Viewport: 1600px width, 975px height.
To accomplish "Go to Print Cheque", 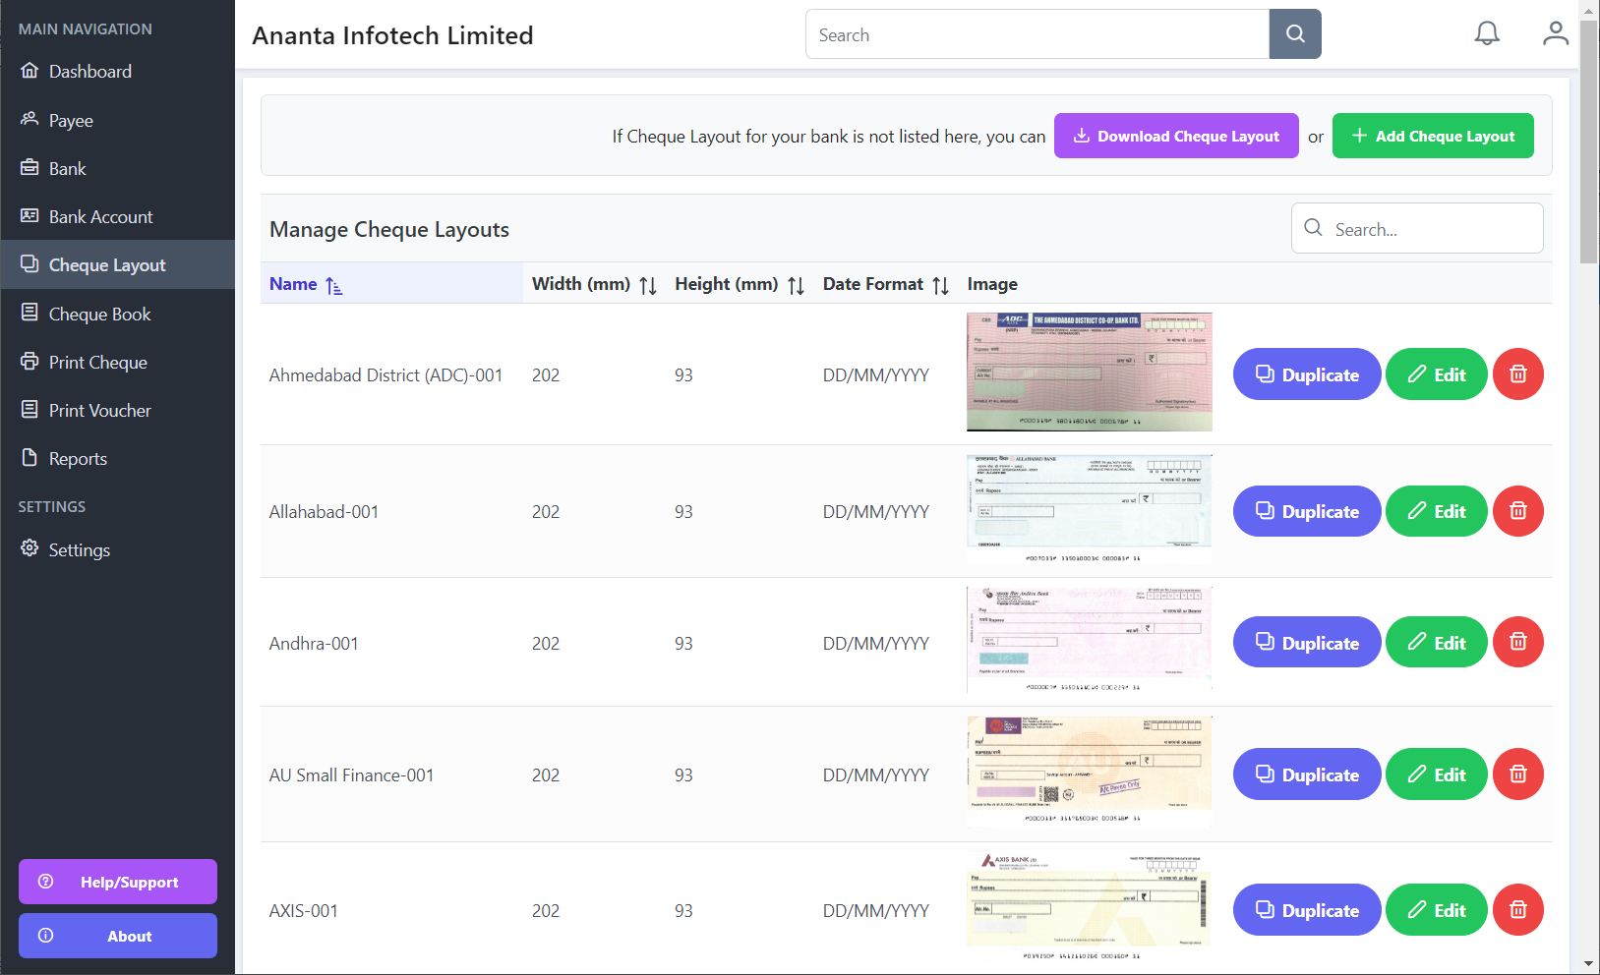I will (118, 362).
